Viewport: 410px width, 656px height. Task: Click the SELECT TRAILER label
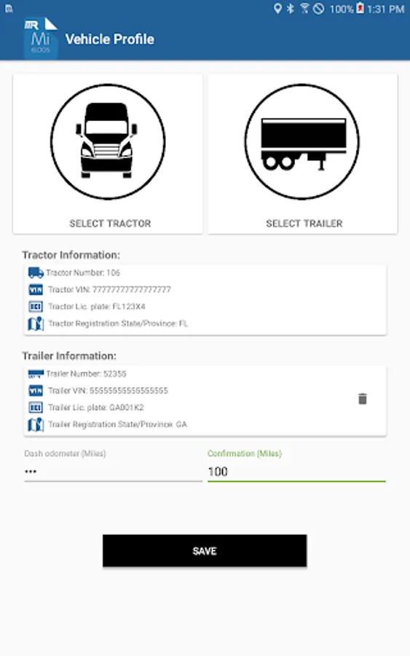(304, 224)
